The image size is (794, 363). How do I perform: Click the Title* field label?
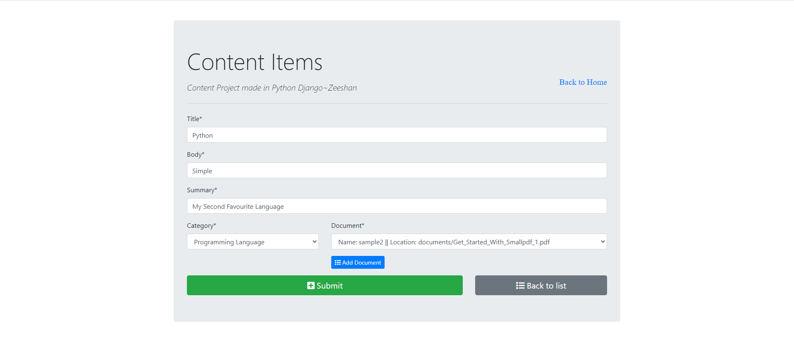click(194, 119)
